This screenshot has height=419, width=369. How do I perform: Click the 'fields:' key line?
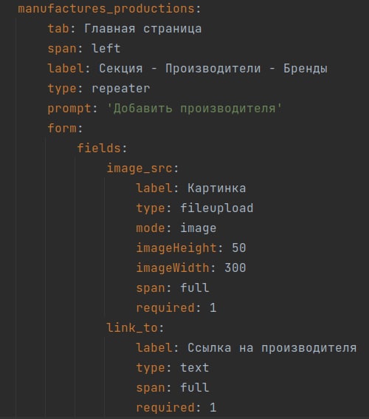tap(102, 149)
